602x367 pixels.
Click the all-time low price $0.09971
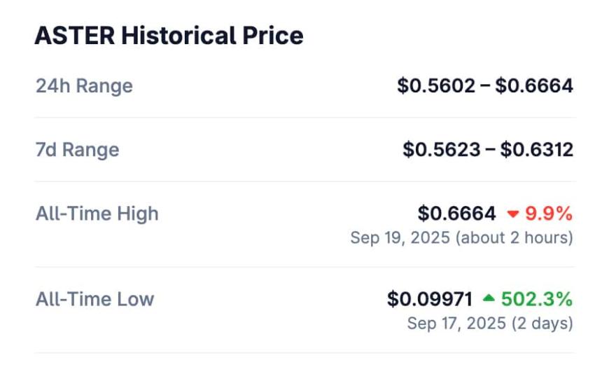(x=430, y=299)
